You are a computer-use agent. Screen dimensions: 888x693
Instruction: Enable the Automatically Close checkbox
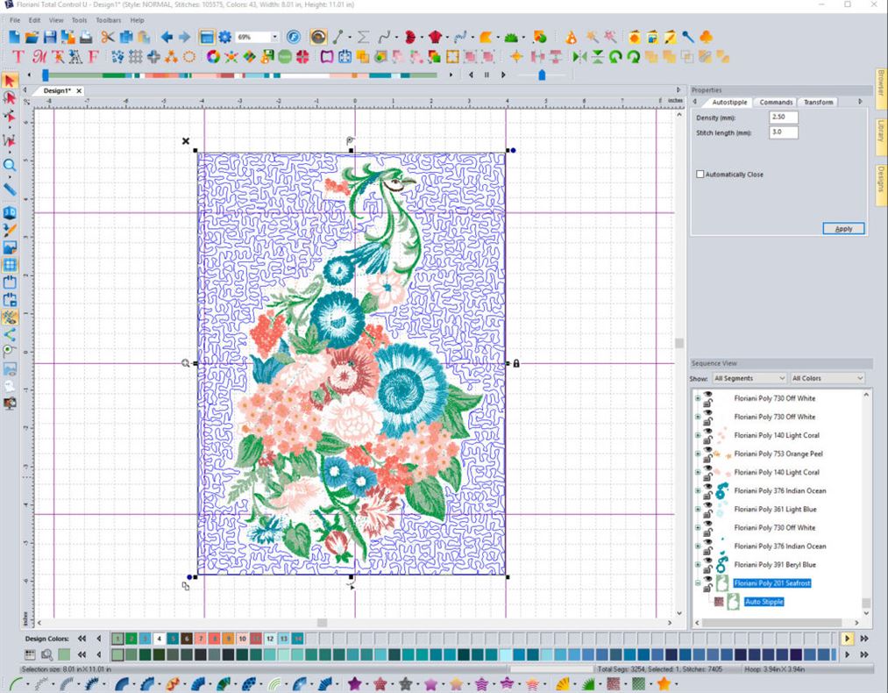(x=700, y=174)
